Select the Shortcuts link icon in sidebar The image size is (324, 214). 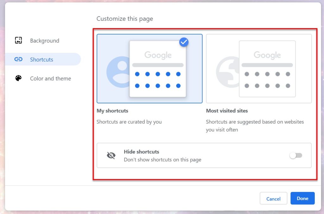pos(18,59)
